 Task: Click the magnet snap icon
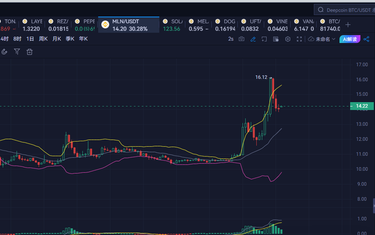pos(4,52)
